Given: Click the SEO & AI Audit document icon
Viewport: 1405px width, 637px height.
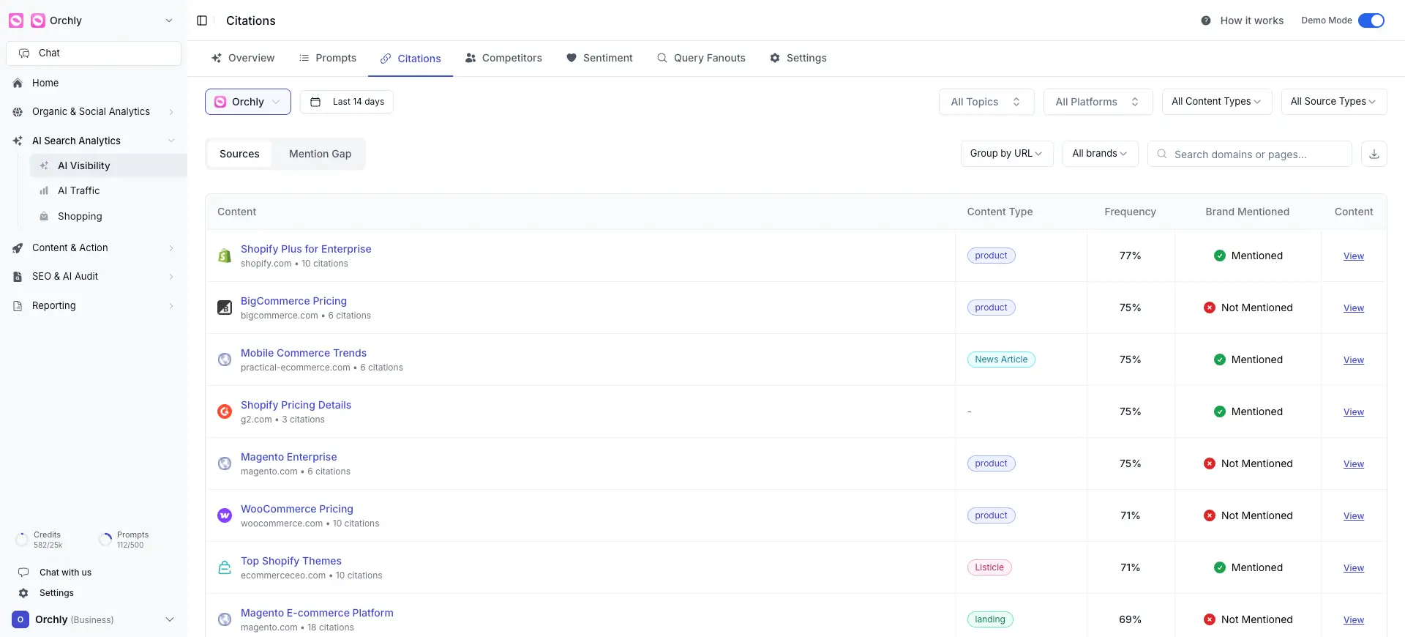Looking at the screenshot, I should (x=18, y=277).
